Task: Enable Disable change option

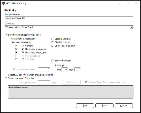Action: coord(53,42)
